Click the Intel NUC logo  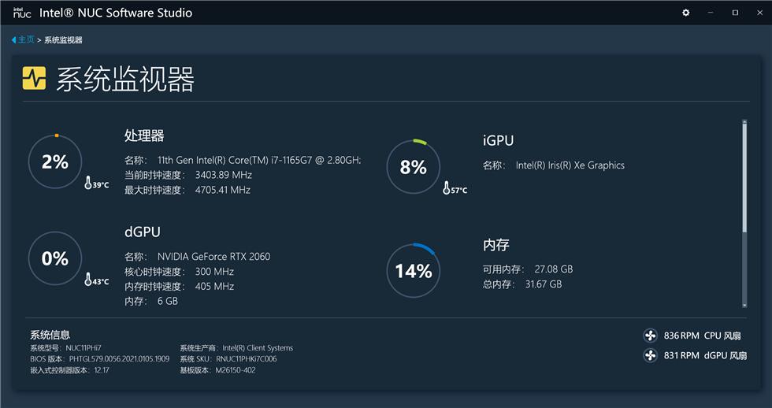point(22,13)
